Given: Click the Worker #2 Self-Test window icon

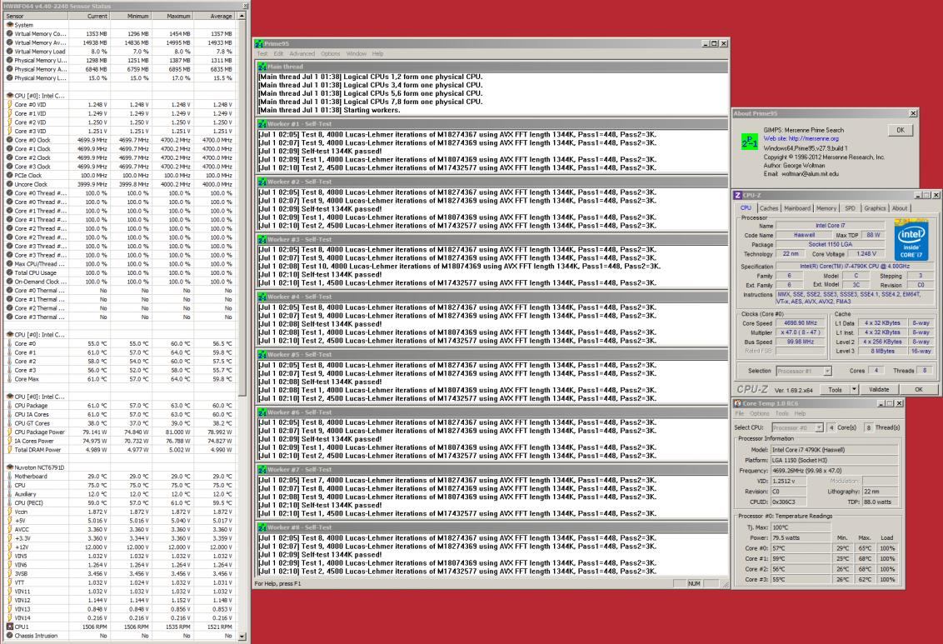Looking at the screenshot, I should [x=262, y=182].
